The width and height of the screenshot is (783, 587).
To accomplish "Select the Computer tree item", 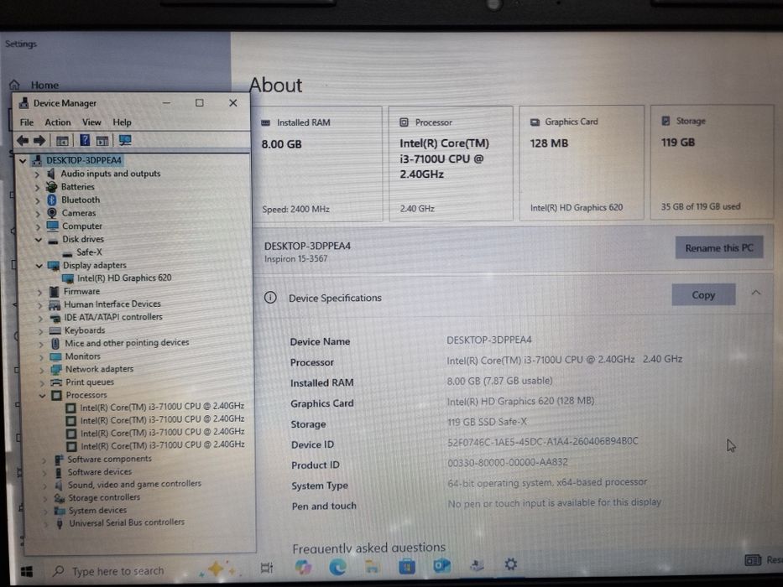I will [x=82, y=226].
